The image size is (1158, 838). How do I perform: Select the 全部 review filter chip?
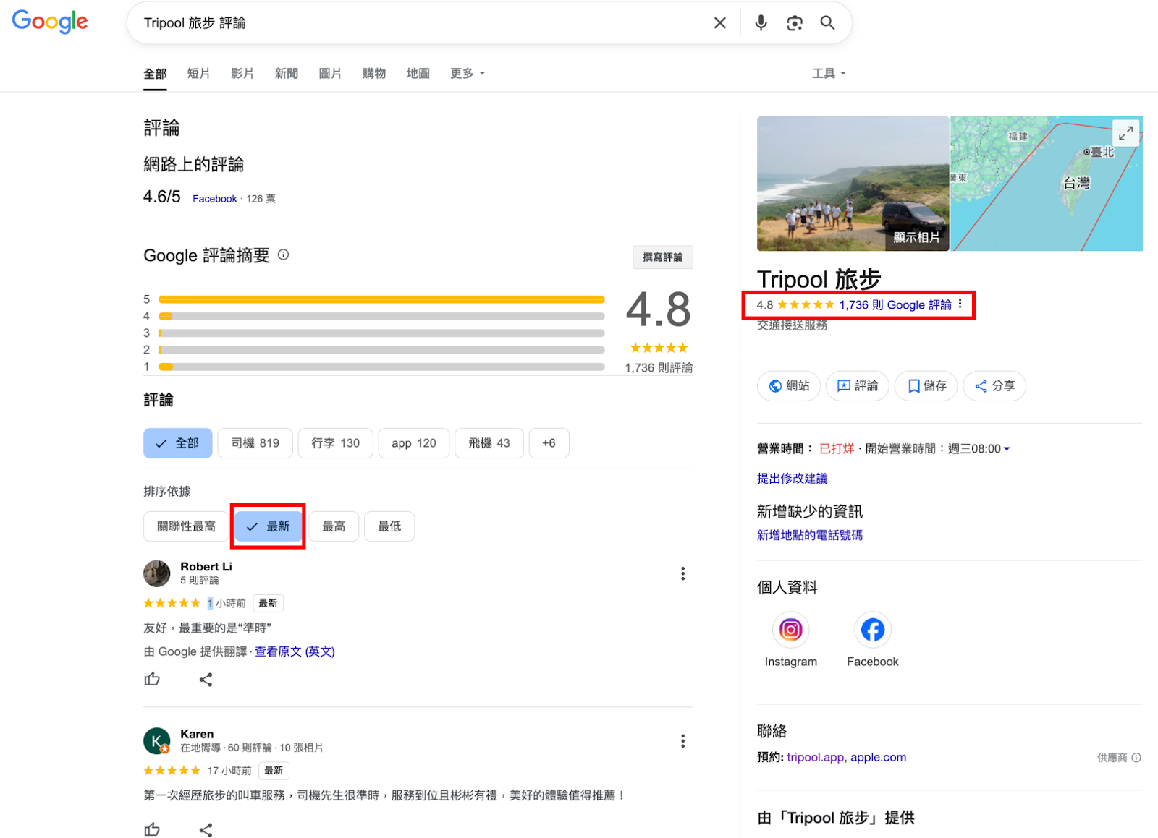pyautogui.click(x=178, y=443)
